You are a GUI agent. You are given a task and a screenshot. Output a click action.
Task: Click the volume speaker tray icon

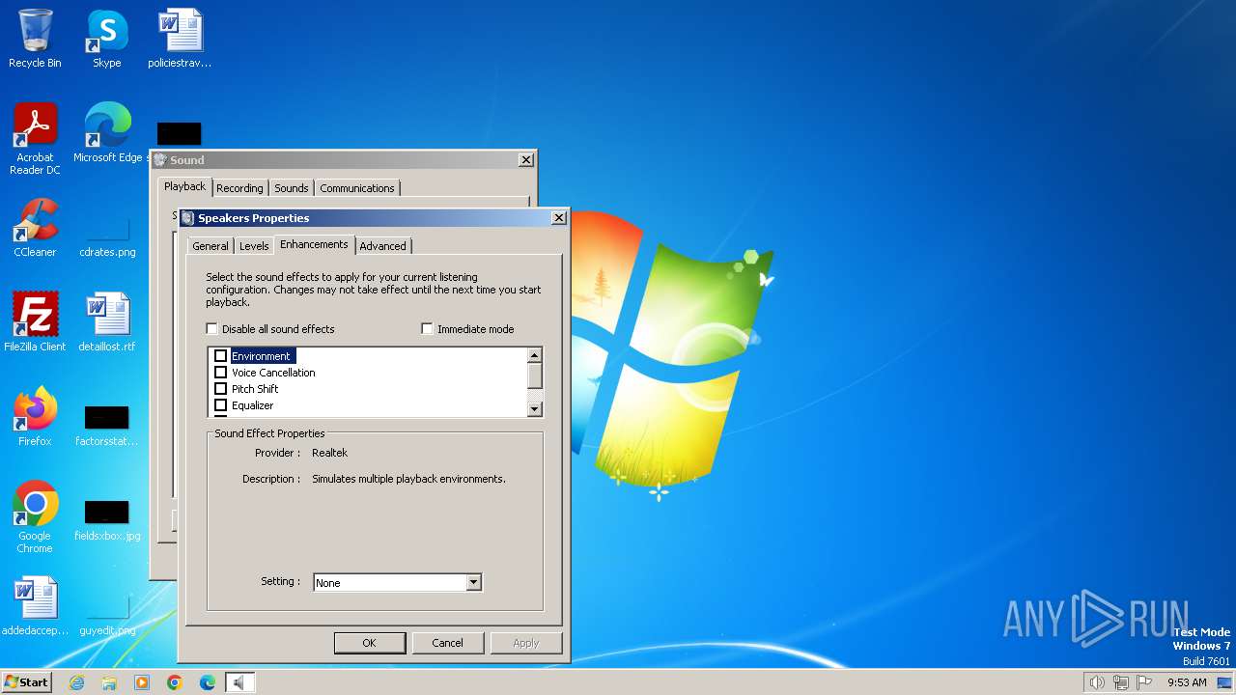coord(1097,682)
